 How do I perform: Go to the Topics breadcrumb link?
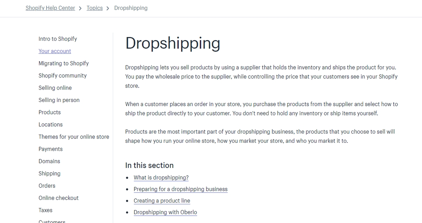95,8
